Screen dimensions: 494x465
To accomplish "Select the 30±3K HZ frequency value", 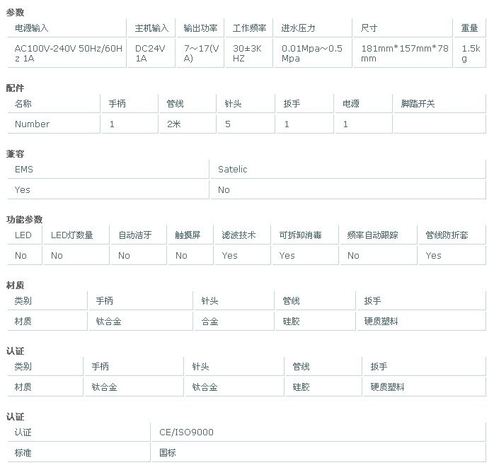I will coord(248,53).
